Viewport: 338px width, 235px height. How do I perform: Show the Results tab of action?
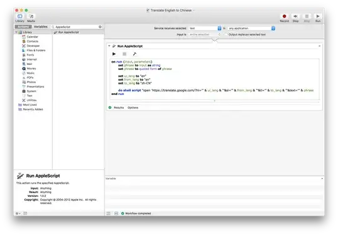click(x=119, y=107)
